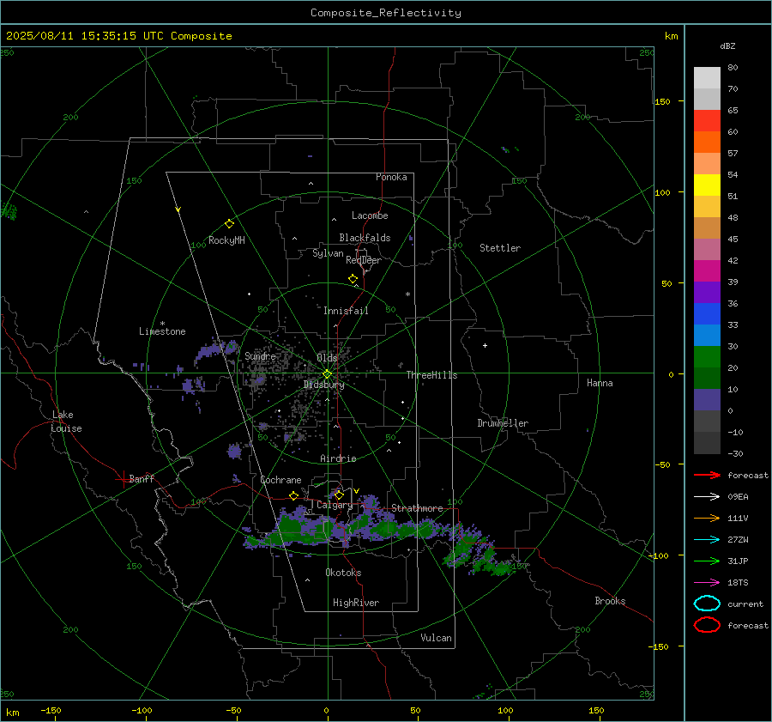Image resolution: width=772 pixels, height=722 pixels.
Task: Click the green 31JP arrow icon
Action: [x=707, y=561]
